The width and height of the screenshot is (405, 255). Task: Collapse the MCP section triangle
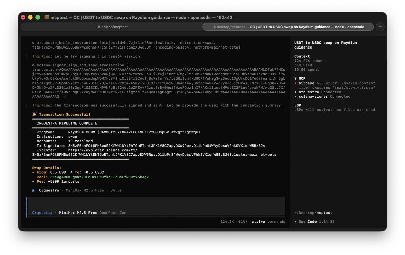[x=296, y=78]
